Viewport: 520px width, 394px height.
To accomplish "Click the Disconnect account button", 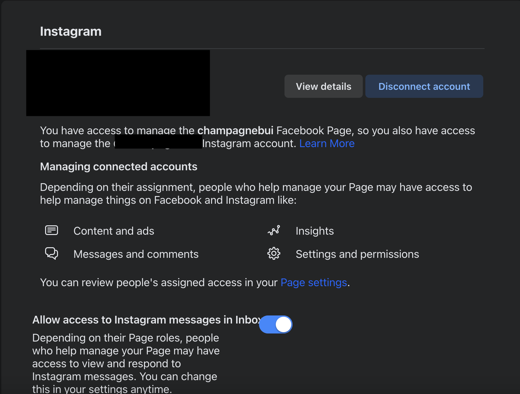I will coord(424,86).
